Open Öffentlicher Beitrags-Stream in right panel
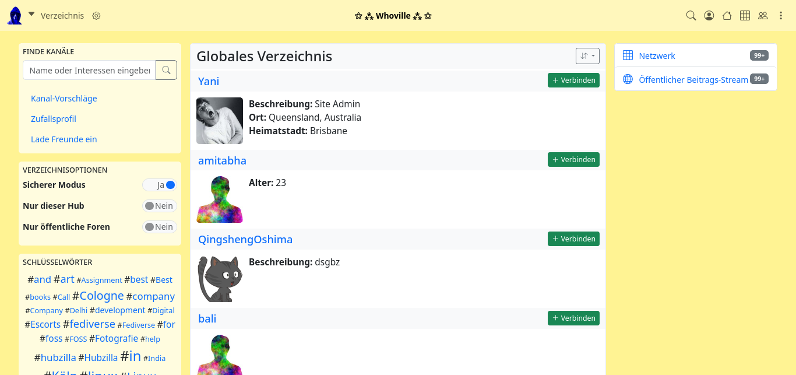796x375 pixels. point(693,80)
